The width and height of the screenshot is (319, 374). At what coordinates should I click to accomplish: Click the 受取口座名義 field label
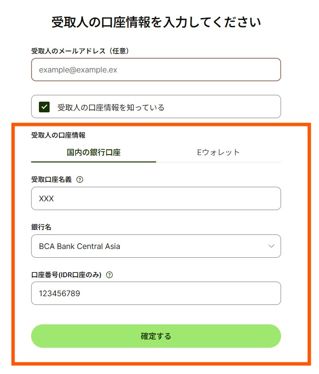[52, 179]
